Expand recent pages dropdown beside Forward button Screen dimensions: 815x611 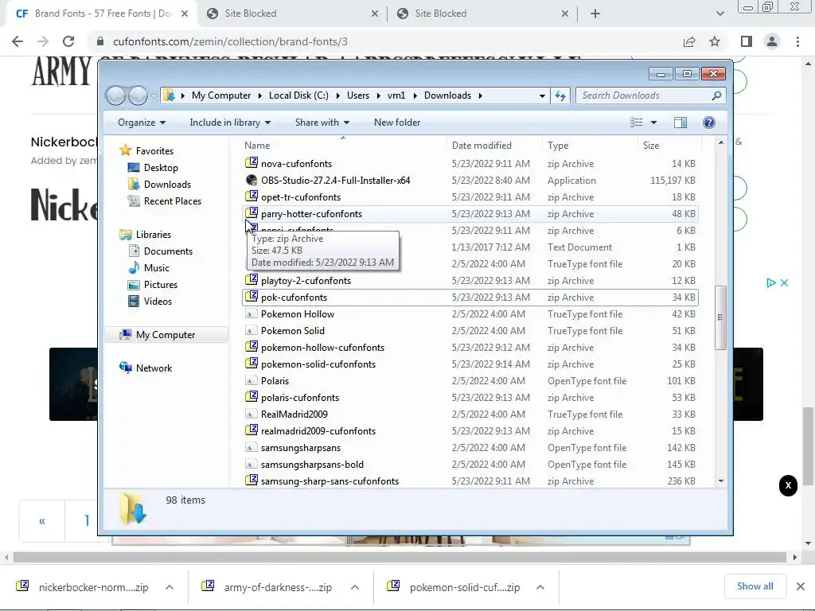[154, 96]
